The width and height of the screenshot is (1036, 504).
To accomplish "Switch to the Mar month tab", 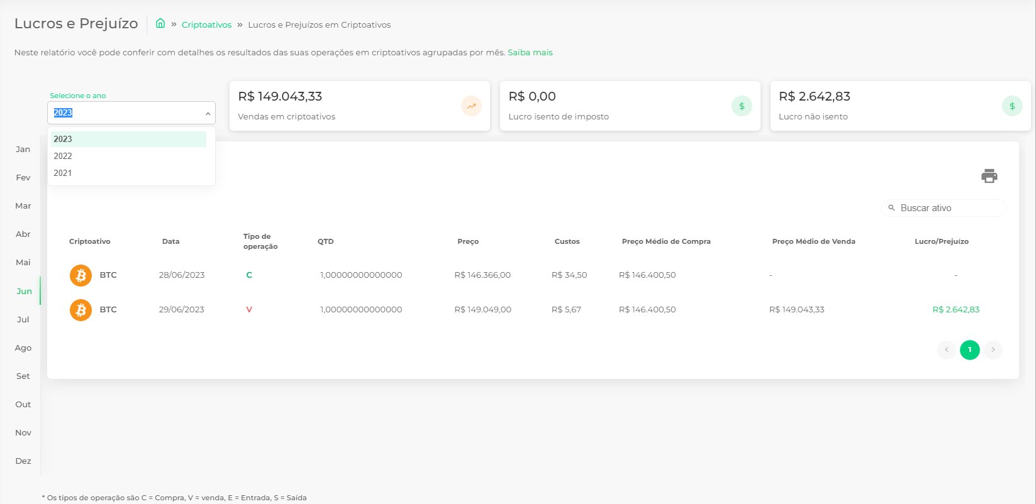I will pos(23,206).
